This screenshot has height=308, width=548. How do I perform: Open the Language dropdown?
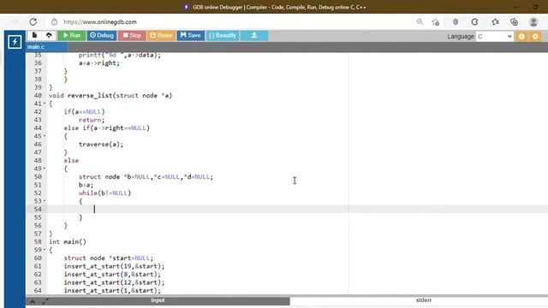point(495,36)
